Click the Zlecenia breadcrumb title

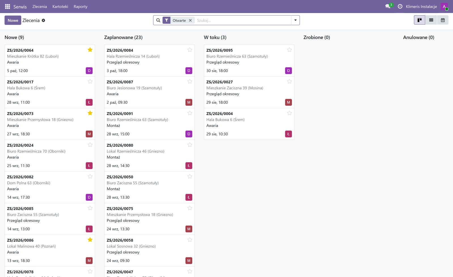[31, 20]
